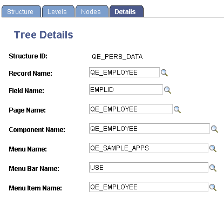
Task: Switch to the Levels tab
Action: pos(58,11)
